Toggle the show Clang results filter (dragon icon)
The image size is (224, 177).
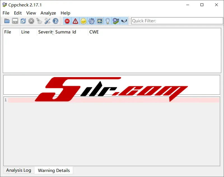tap(124, 21)
